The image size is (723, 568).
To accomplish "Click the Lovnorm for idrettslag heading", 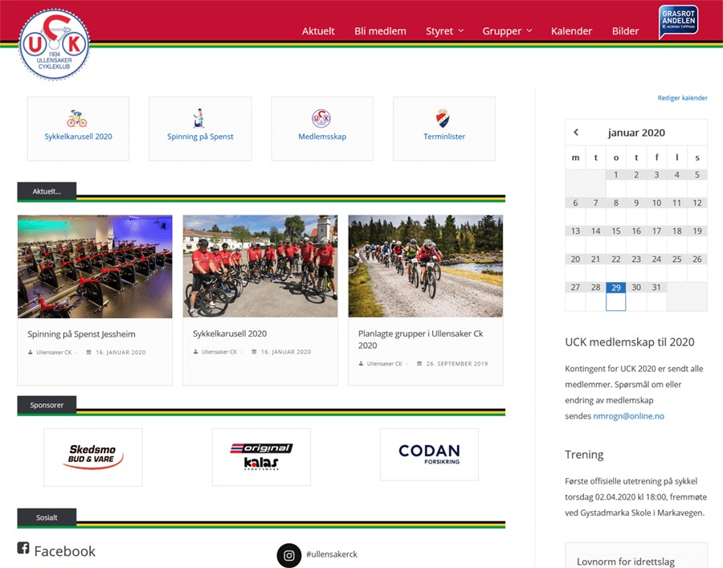I will (626, 562).
